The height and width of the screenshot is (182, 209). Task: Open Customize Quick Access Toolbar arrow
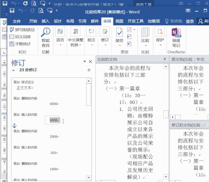point(56,10)
